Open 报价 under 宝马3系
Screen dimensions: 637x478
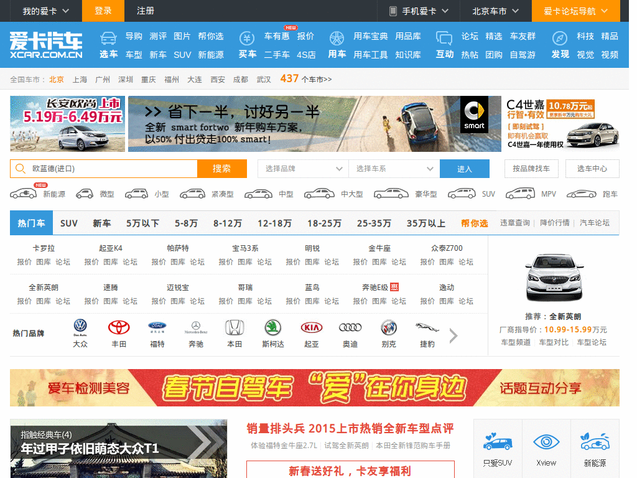pyautogui.click(x=226, y=262)
